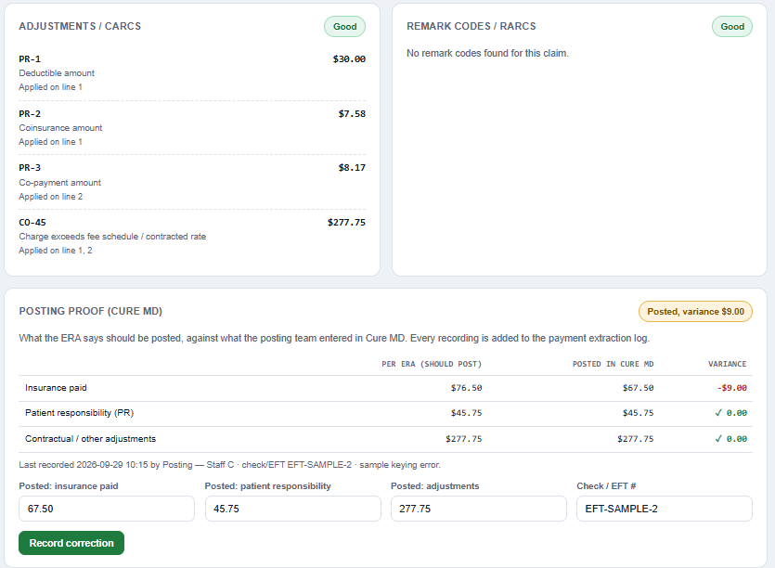Click the Posted, variance $9.00 badge
The width and height of the screenshot is (775, 568).
(x=695, y=312)
